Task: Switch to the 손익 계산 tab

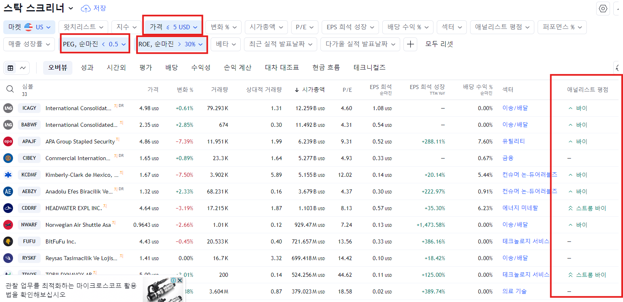Action: [237, 68]
